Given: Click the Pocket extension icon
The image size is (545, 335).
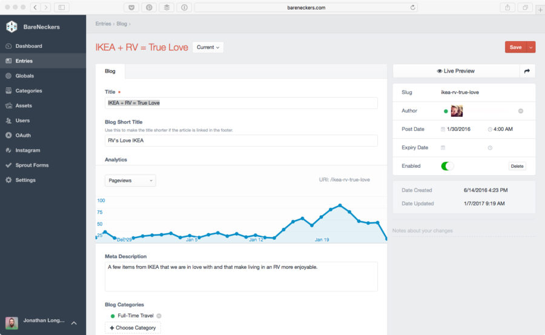Looking at the screenshot, I should tap(131, 7).
